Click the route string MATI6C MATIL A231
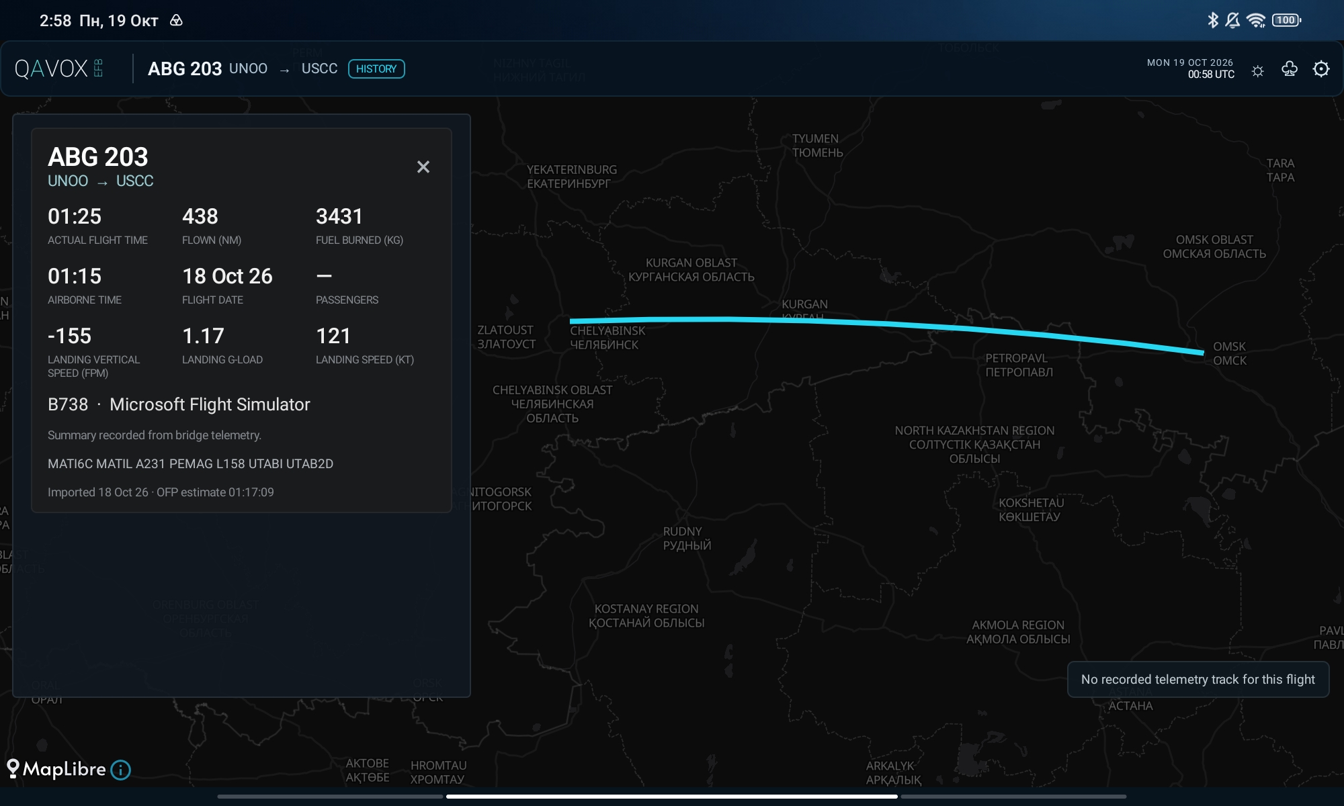 [x=190, y=463]
